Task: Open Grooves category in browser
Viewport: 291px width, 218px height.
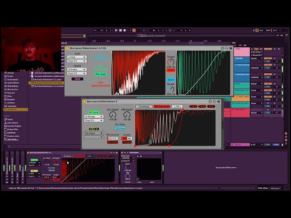Action: coord(10,103)
